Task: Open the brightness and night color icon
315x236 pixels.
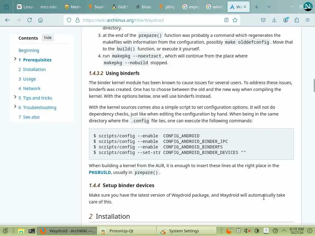Action: coord(257,231)
